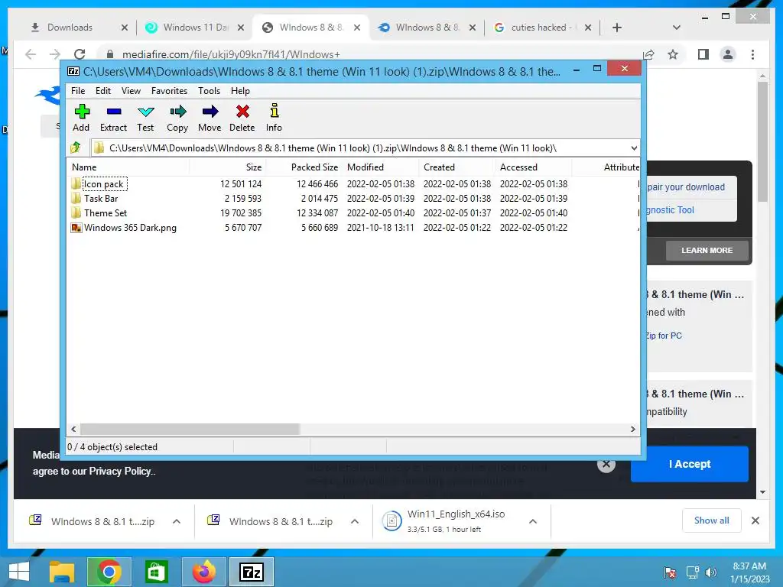Click the Show all downloads button
The width and height of the screenshot is (783, 587).
(x=711, y=521)
